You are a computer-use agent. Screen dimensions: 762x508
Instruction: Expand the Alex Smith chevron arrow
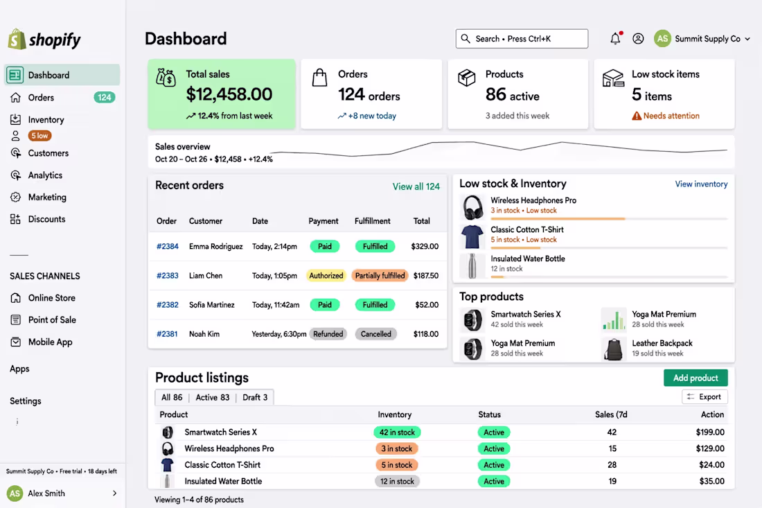[x=115, y=493]
